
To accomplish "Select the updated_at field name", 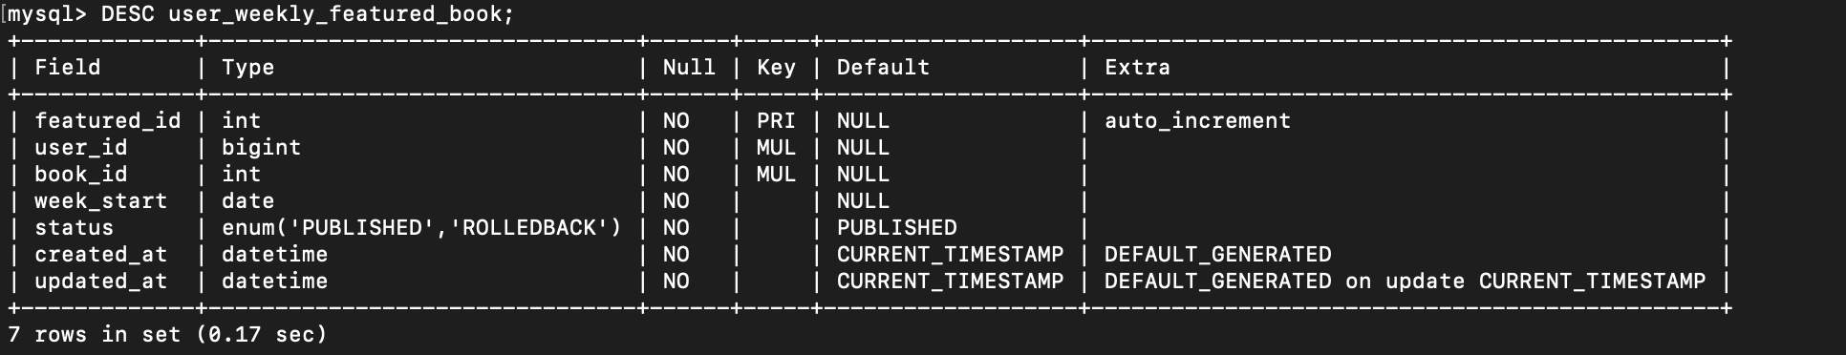I will click(x=100, y=282).
